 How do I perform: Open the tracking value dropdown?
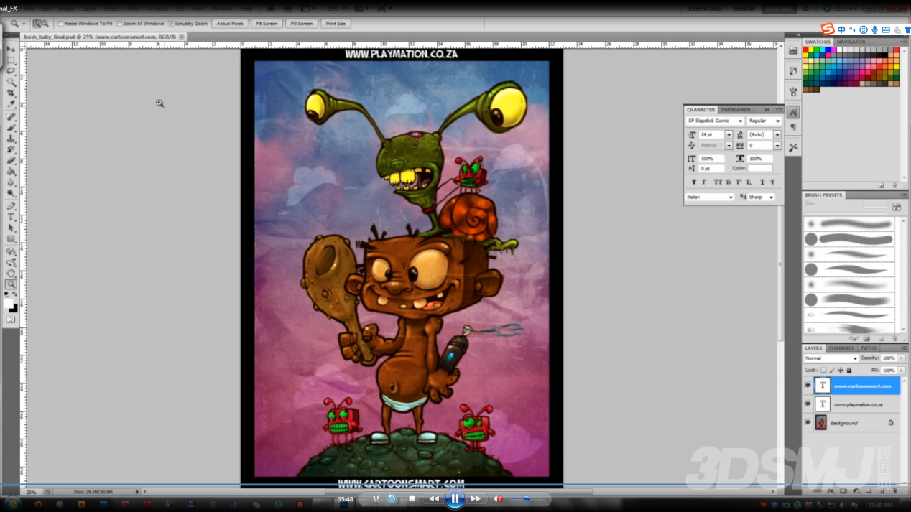click(x=777, y=146)
